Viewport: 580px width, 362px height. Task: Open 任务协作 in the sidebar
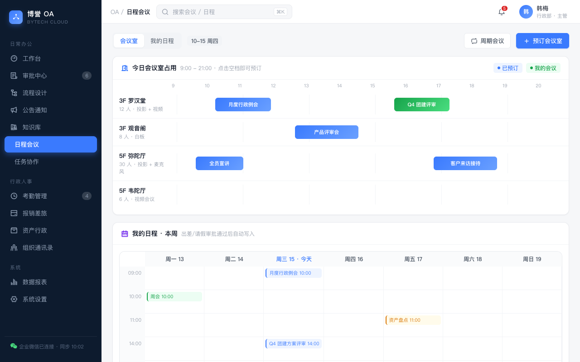tap(51, 162)
